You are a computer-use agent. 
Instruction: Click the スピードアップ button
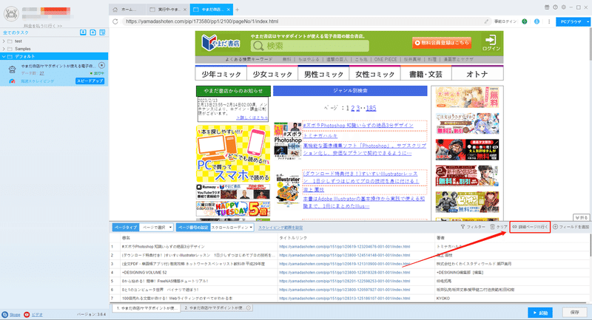[90, 81]
